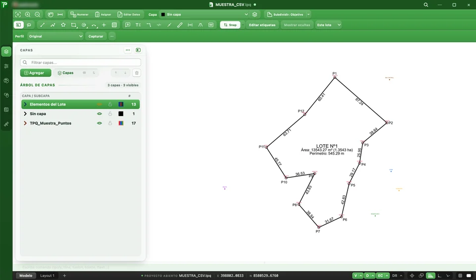Screen dimensions: 476x280
Task: Select the polyline drawing tool
Action: 53,25
